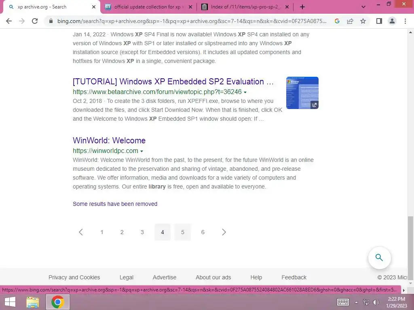
Task: Open the touch keyboard icon
Action: 343,302
